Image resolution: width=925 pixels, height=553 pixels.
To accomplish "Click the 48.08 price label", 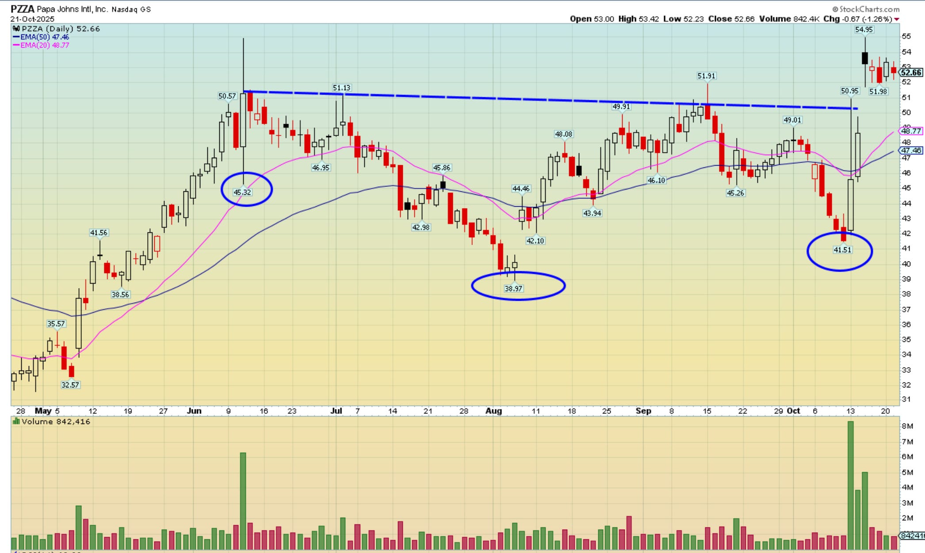I will point(564,134).
